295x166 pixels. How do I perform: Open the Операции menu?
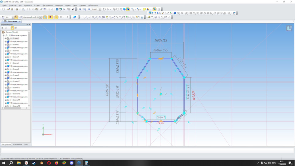pos(59,5)
